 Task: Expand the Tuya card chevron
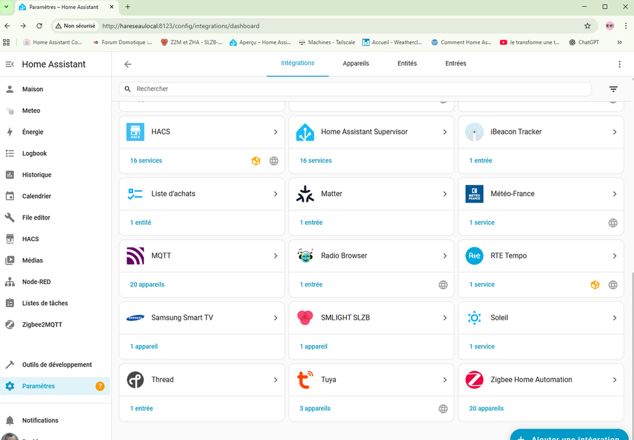[x=445, y=380]
